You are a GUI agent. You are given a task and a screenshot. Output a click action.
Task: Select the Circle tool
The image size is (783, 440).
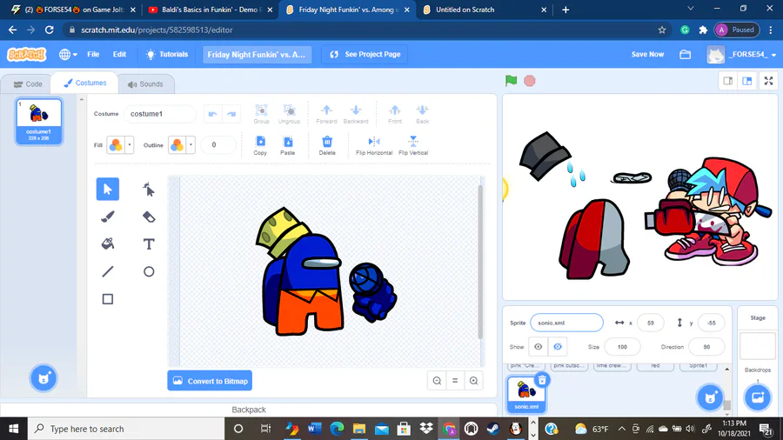pyautogui.click(x=149, y=271)
